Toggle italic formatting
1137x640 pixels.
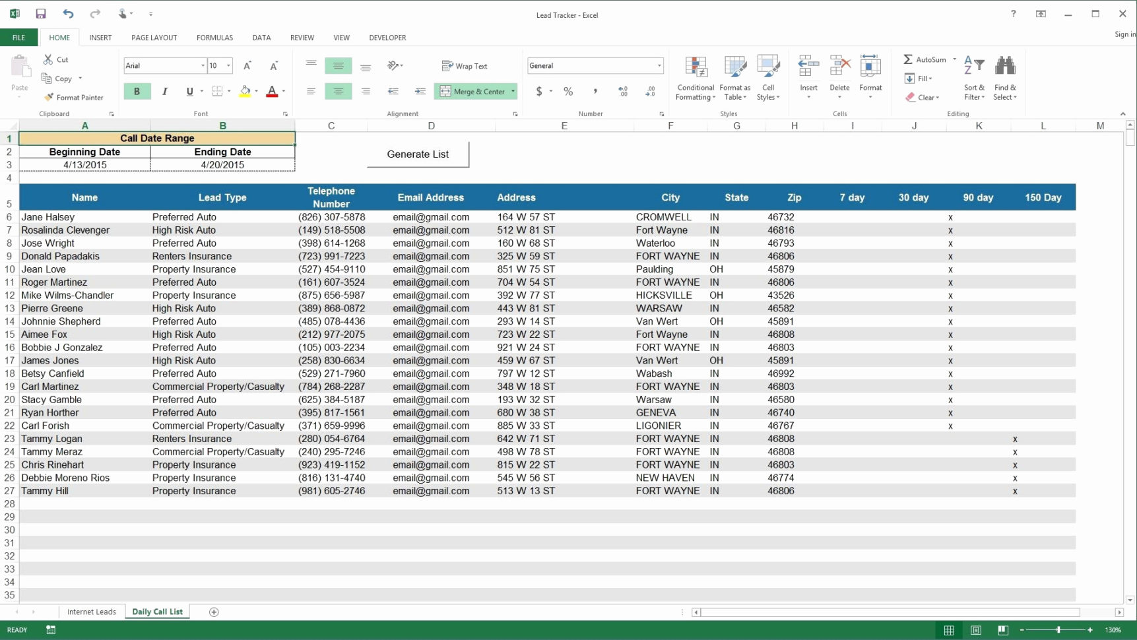point(165,91)
